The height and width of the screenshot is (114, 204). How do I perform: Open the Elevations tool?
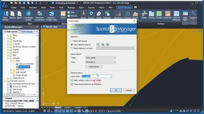click(118, 15)
